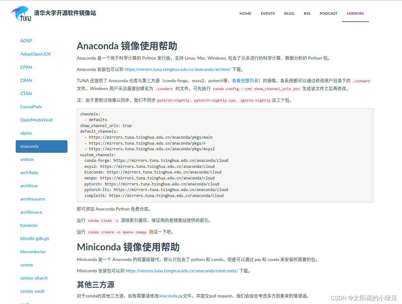Click the pkgs/msys2 channel URL line
Viewport: 402px width, 304px height.
pos(149,149)
